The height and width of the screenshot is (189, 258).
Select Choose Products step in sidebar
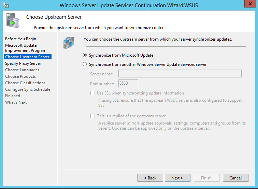(20, 76)
